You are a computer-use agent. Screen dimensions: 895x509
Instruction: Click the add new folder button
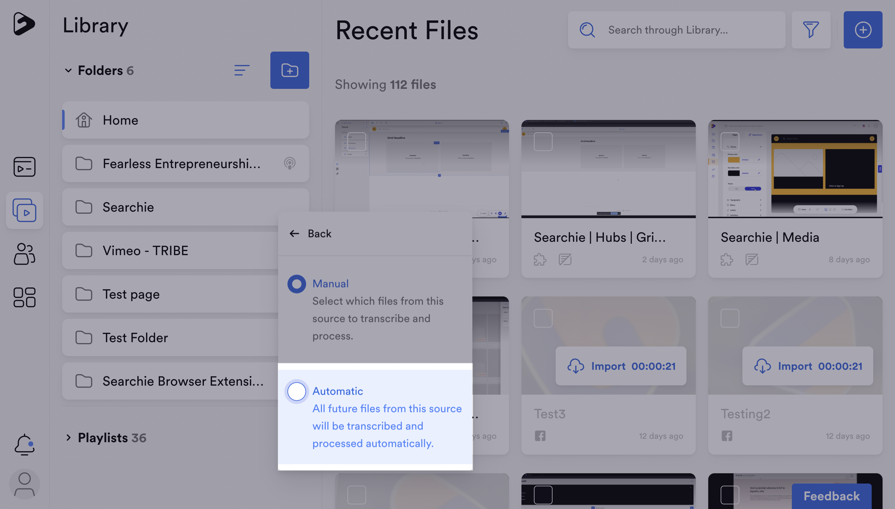pos(290,70)
